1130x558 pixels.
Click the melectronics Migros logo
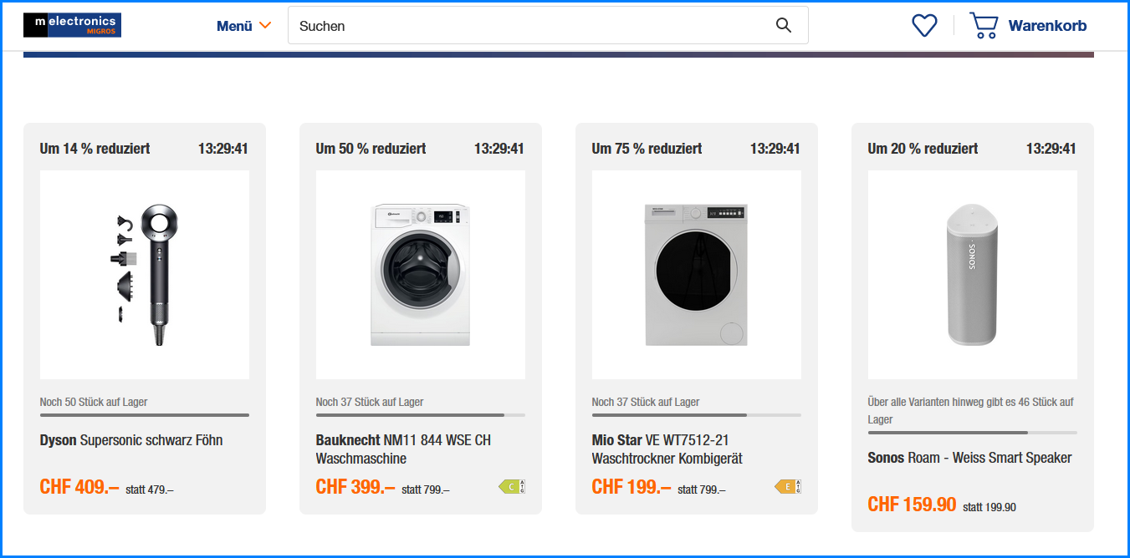(x=72, y=25)
